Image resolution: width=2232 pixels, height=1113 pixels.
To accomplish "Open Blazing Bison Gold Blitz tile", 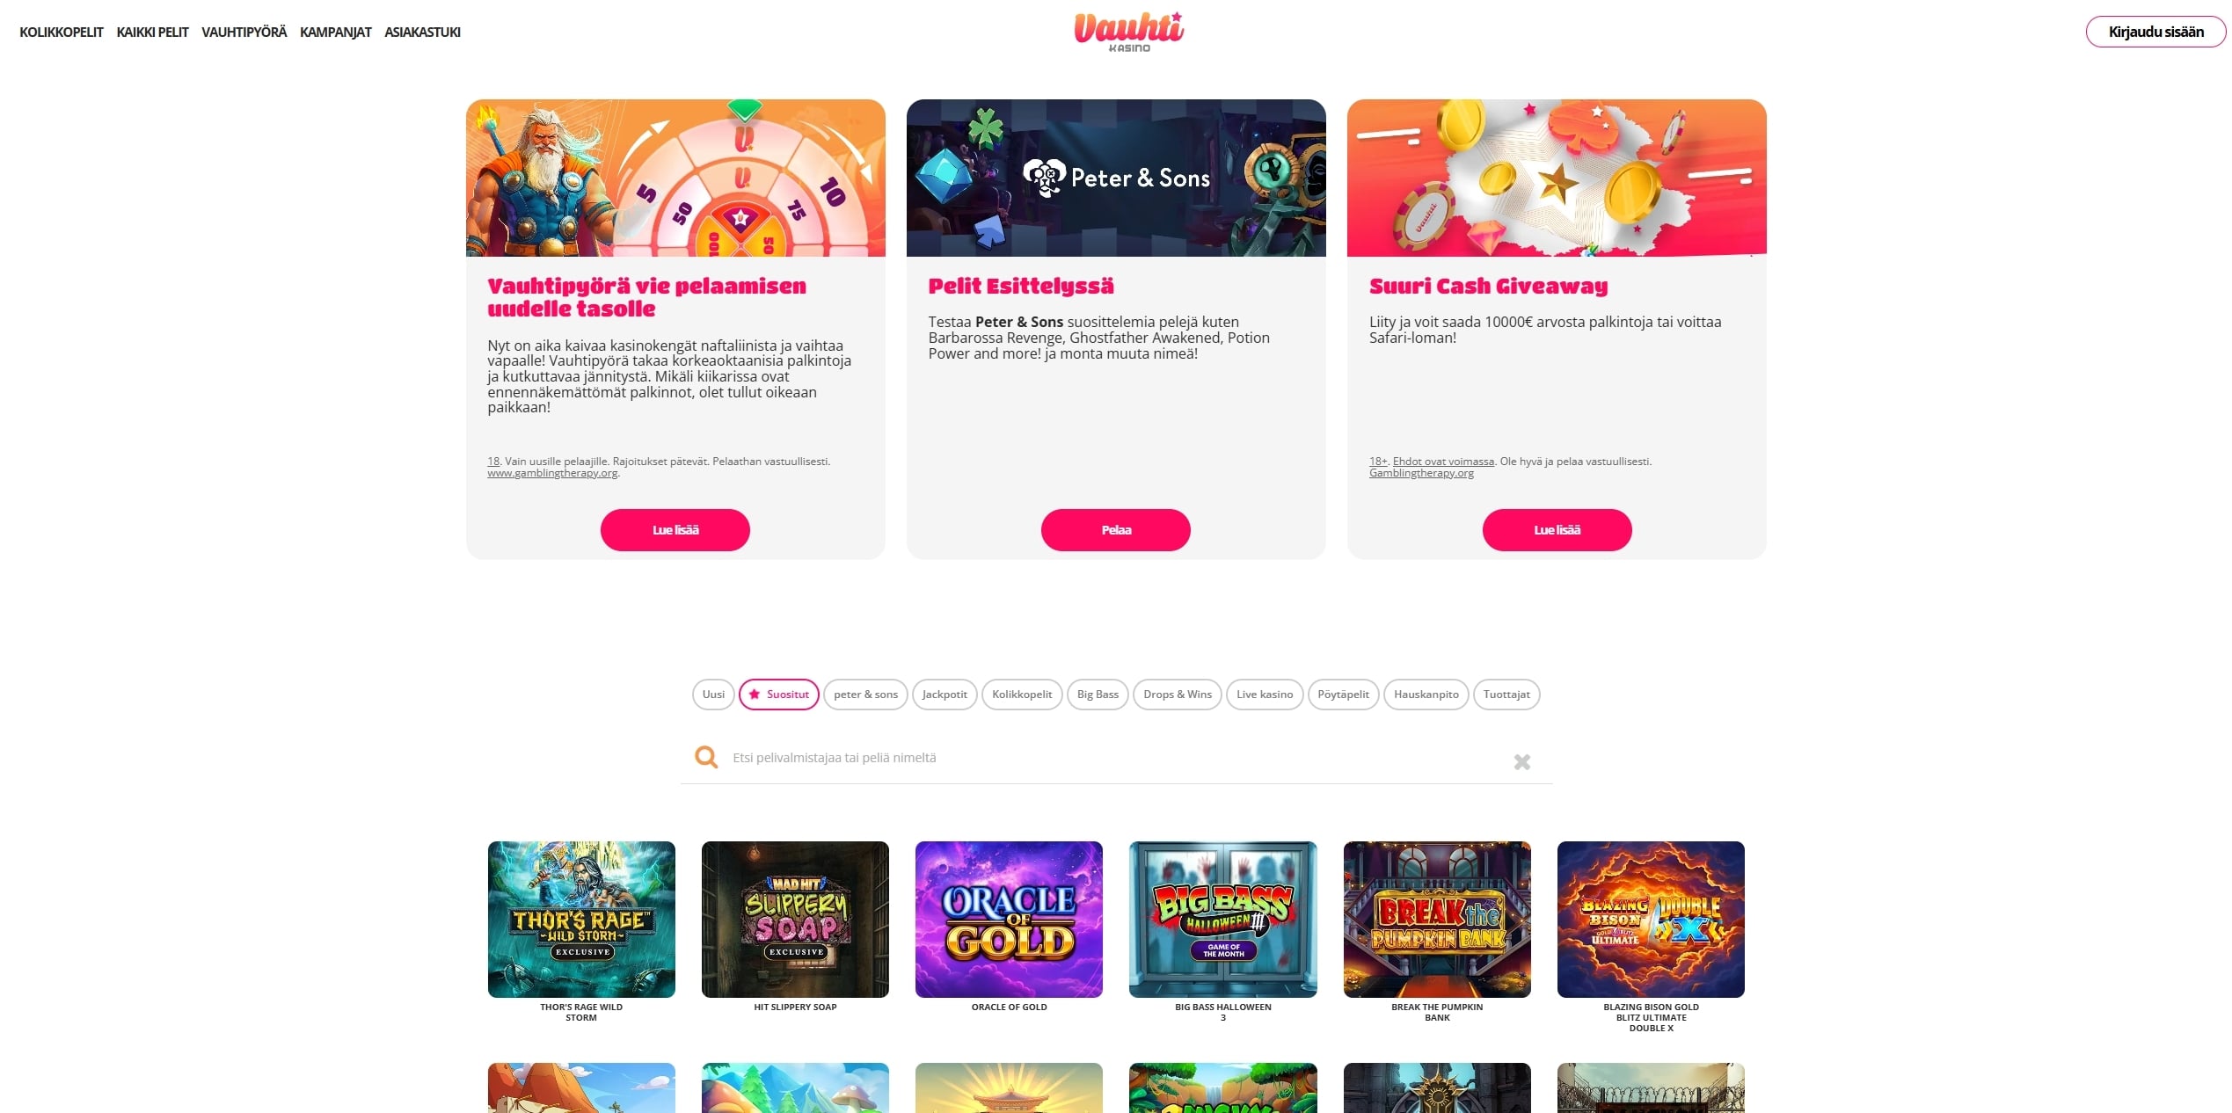I will [x=1651, y=919].
